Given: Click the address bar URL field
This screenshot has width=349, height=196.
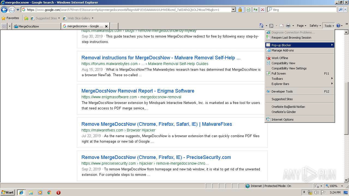Looking at the screenshot, I should (x=126, y=10).
